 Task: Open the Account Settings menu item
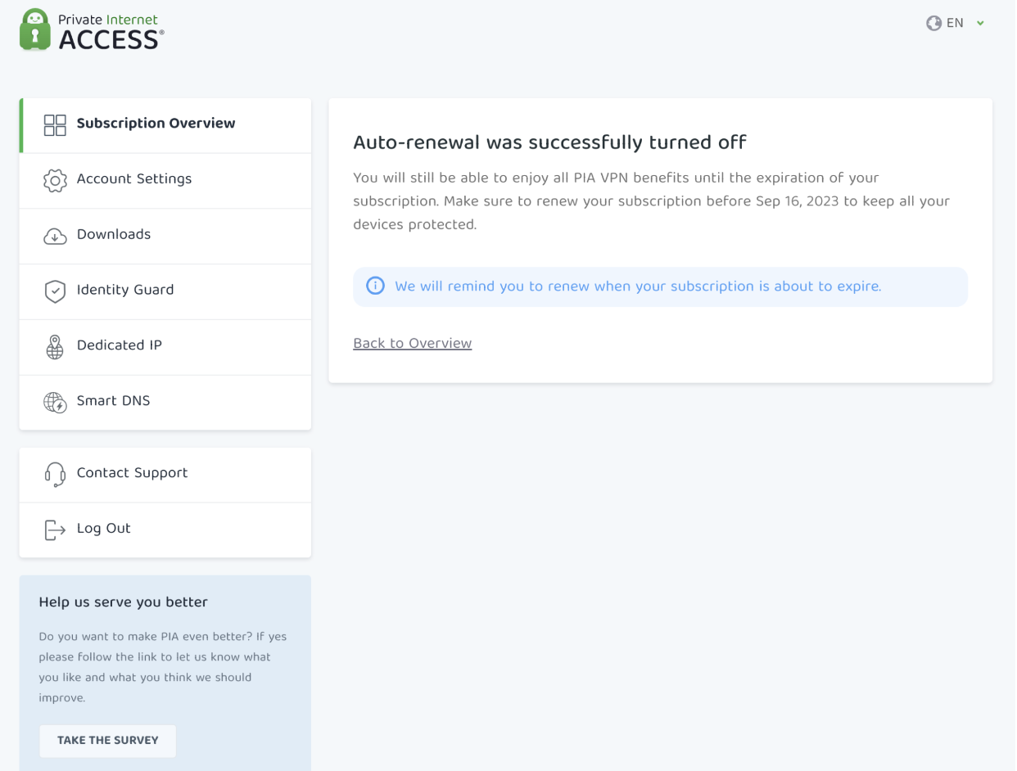point(134,179)
